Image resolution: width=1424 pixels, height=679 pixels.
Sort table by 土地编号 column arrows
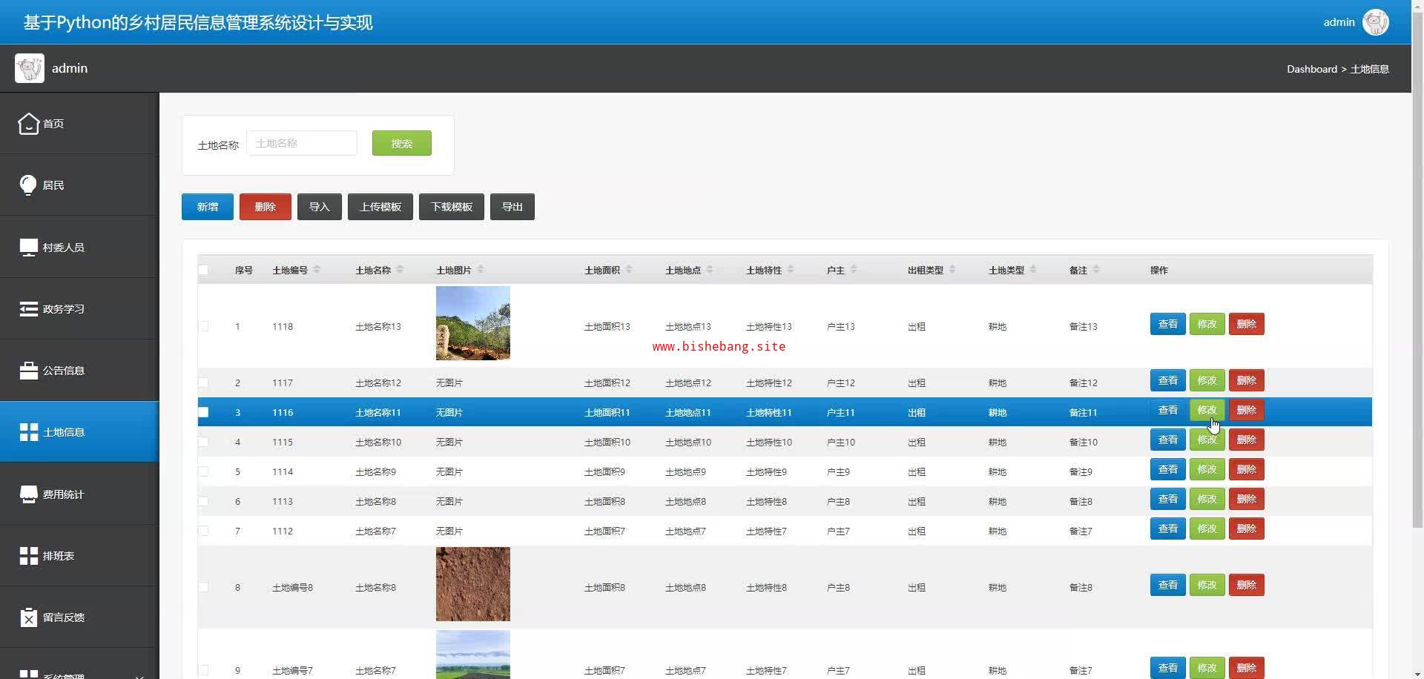(x=317, y=270)
